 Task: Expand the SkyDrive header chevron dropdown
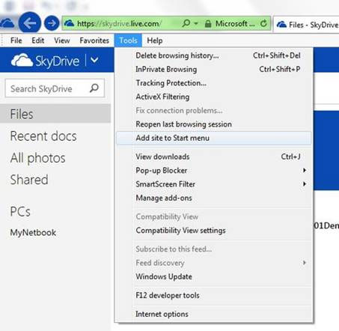pyautogui.click(x=94, y=60)
